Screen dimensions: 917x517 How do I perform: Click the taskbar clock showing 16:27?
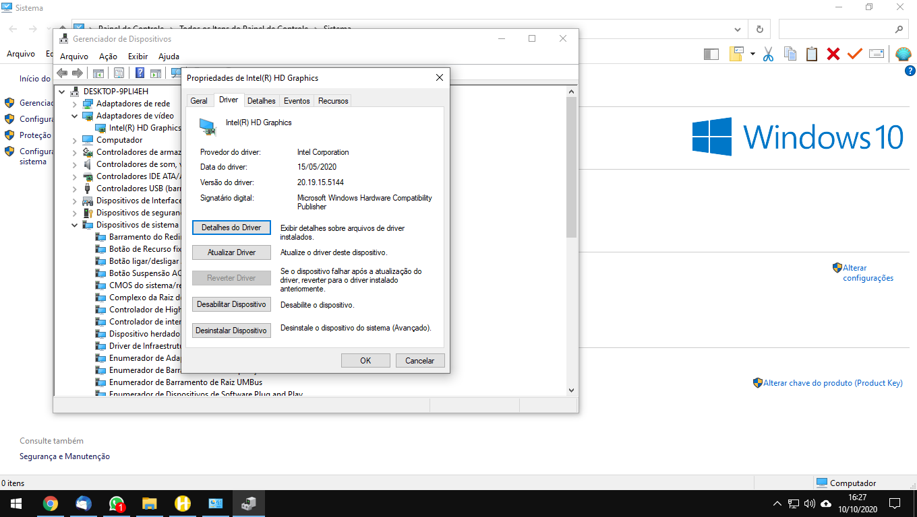coord(857,504)
